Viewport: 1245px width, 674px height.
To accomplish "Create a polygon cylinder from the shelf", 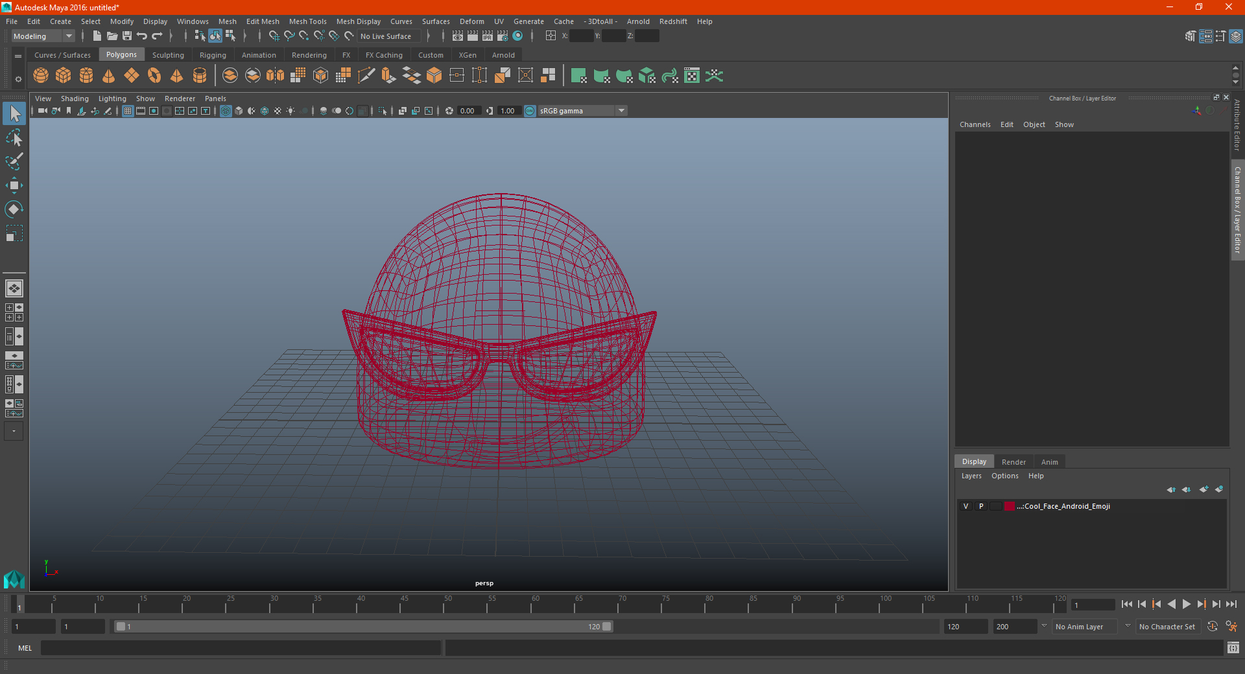I will click(x=86, y=76).
